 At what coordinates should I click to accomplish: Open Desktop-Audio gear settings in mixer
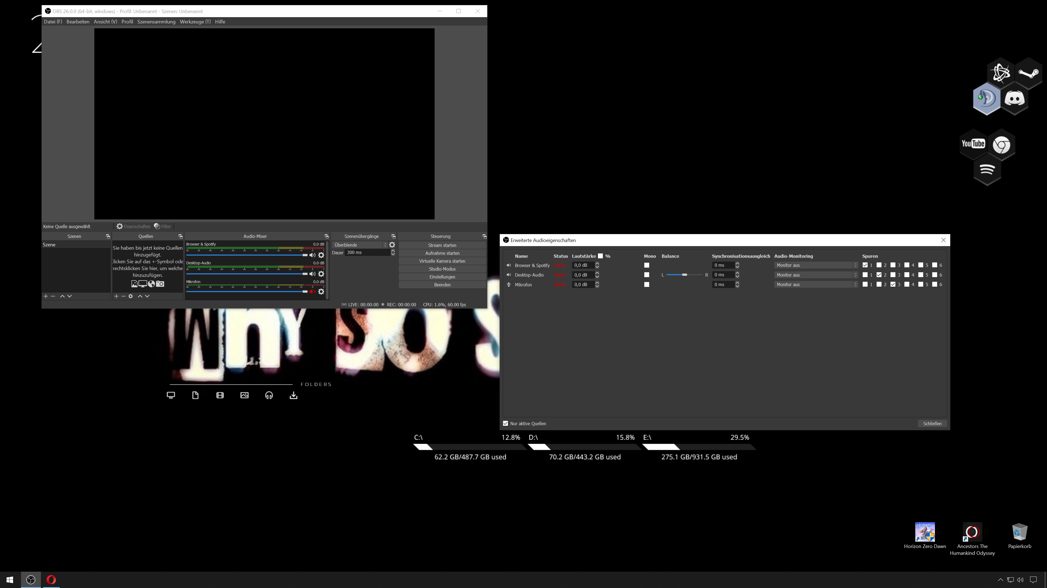pyautogui.click(x=321, y=274)
